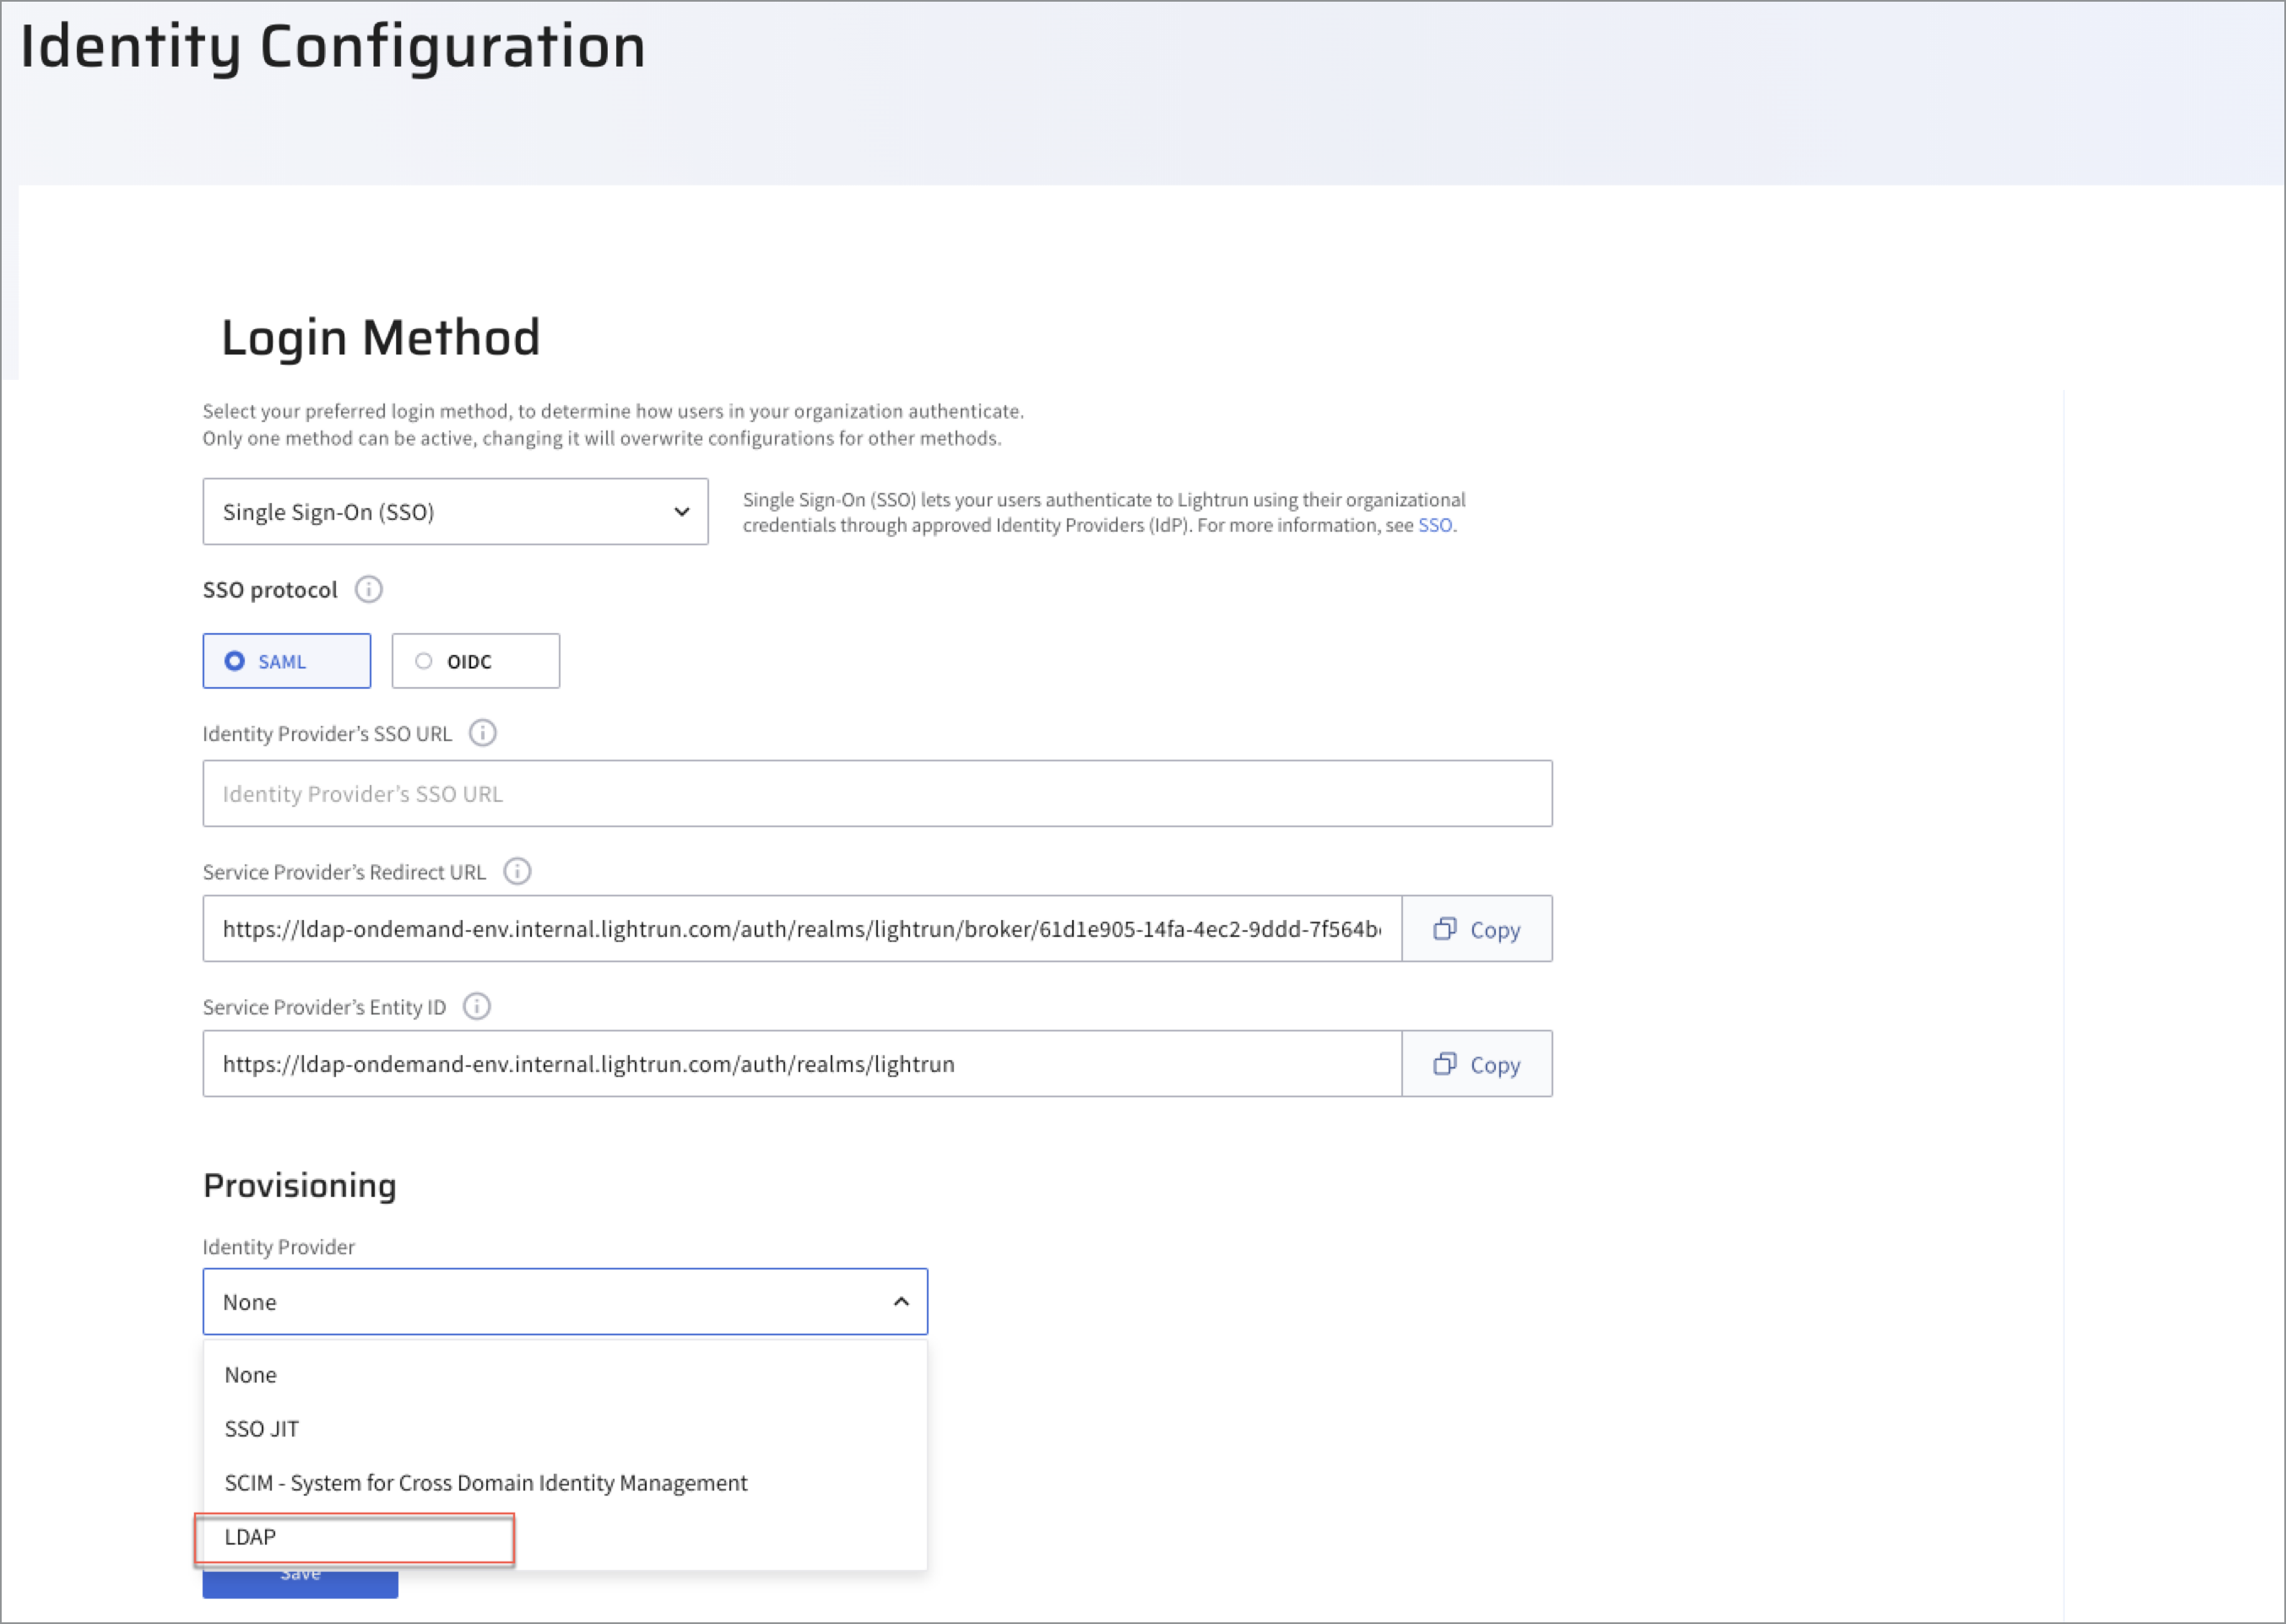
Task: Click into Identity Provider's SSO URL field
Action: click(x=876, y=793)
